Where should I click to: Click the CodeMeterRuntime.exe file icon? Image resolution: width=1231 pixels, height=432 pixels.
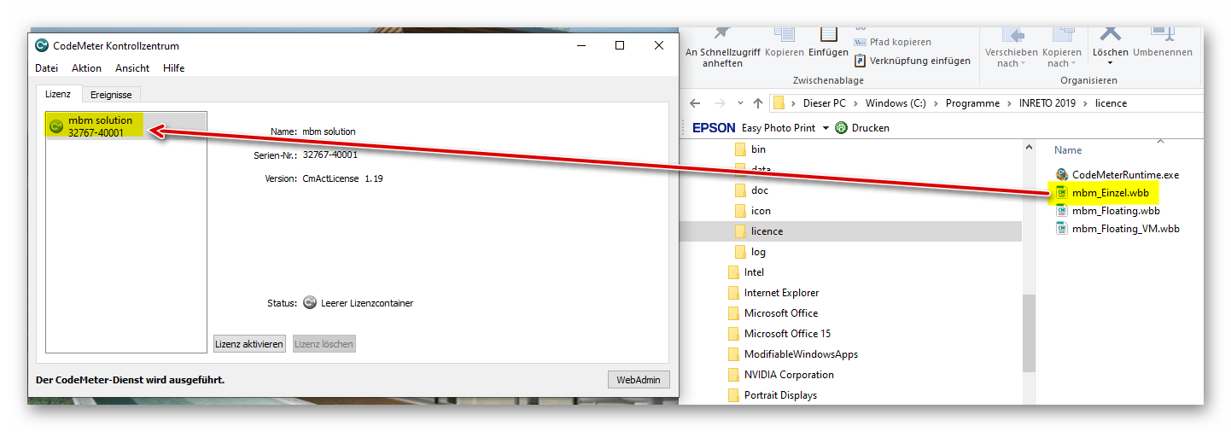[x=1062, y=175]
